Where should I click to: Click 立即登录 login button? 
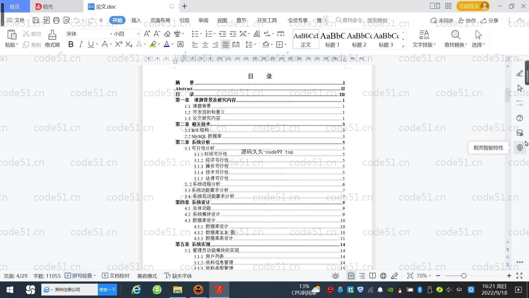pos(473,6)
